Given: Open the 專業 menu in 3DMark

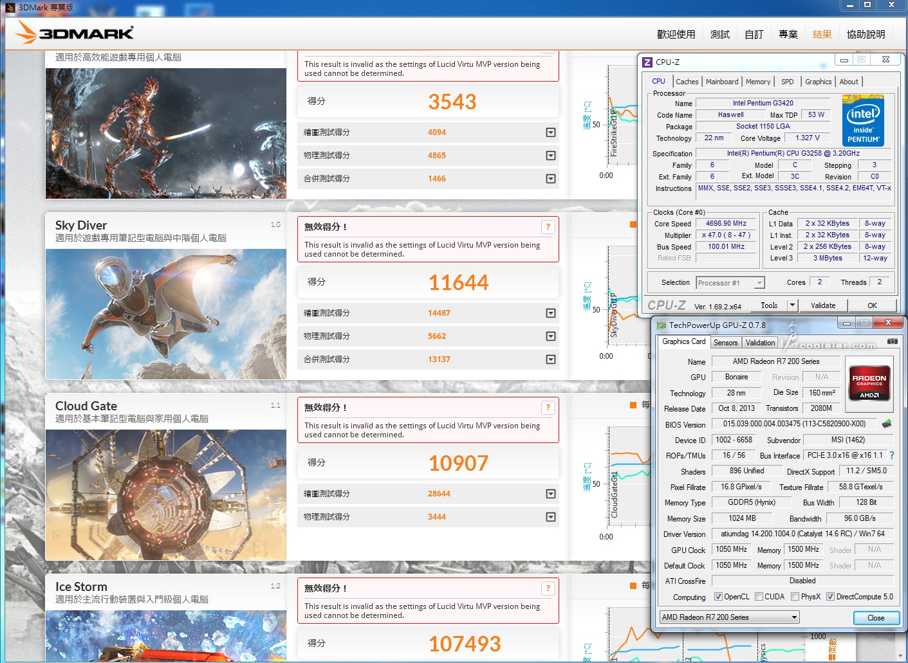Looking at the screenshot, I should (x=788, y=34).
